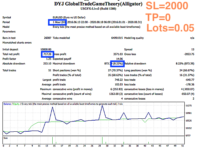Screen dimensions: 197x148
Task: Click the Maximal drawdown percentage (8.22%)
Action: tap(118, 64)
